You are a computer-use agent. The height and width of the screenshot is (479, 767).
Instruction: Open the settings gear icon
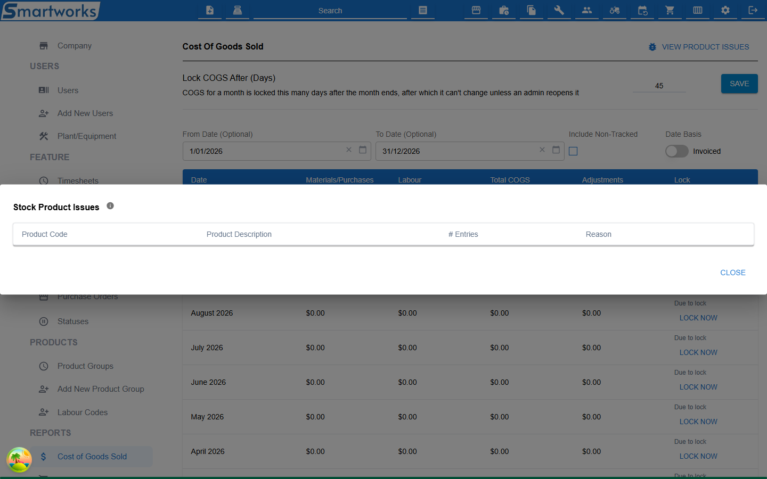point(725,10)
